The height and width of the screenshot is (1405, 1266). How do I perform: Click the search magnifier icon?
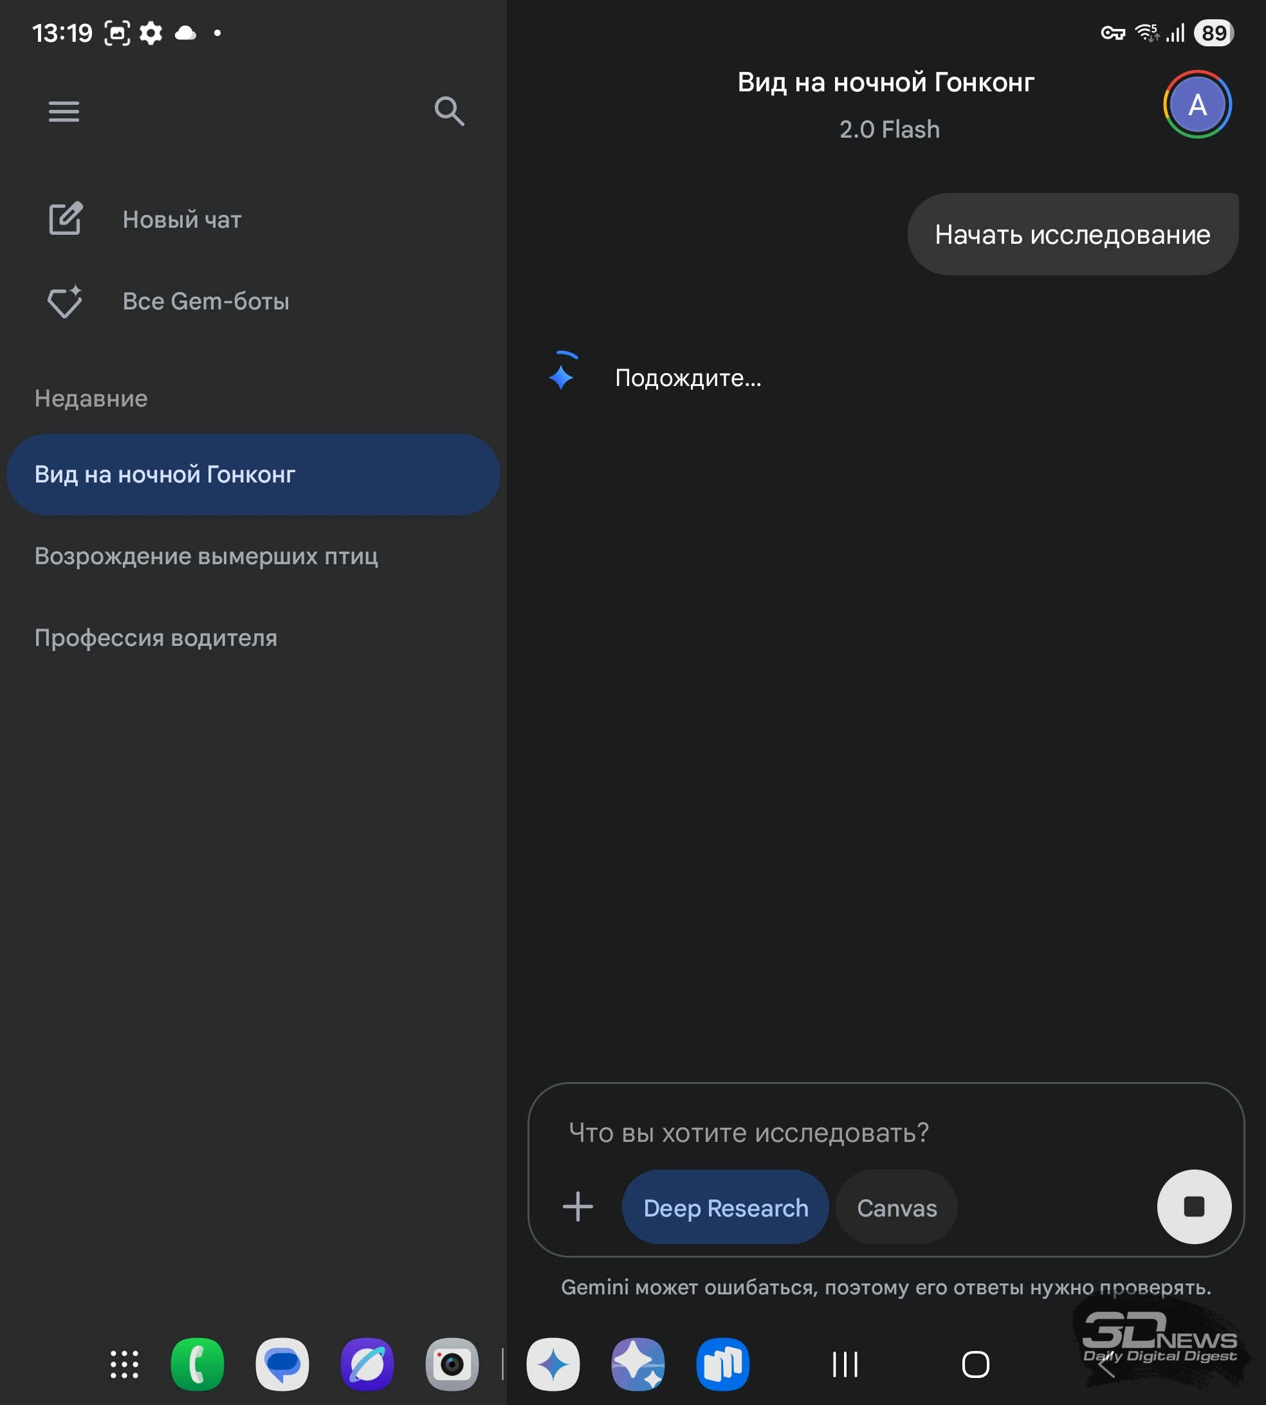450,111
